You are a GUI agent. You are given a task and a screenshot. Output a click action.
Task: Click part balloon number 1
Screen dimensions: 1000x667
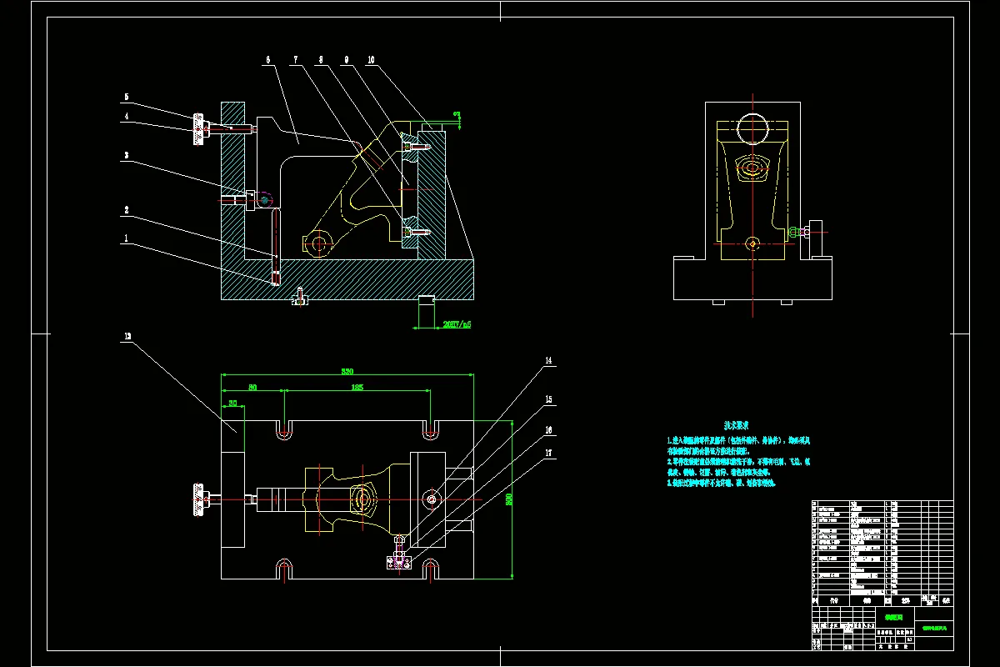(126, 238)
